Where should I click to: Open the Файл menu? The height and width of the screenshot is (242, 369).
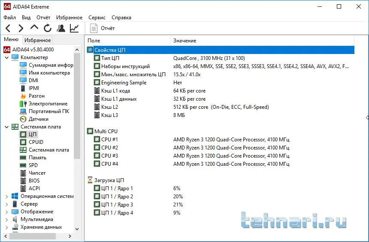pos(9,18)
